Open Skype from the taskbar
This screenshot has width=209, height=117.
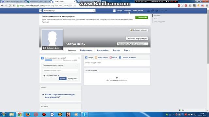pyautogui.click(x=84, y=114)
